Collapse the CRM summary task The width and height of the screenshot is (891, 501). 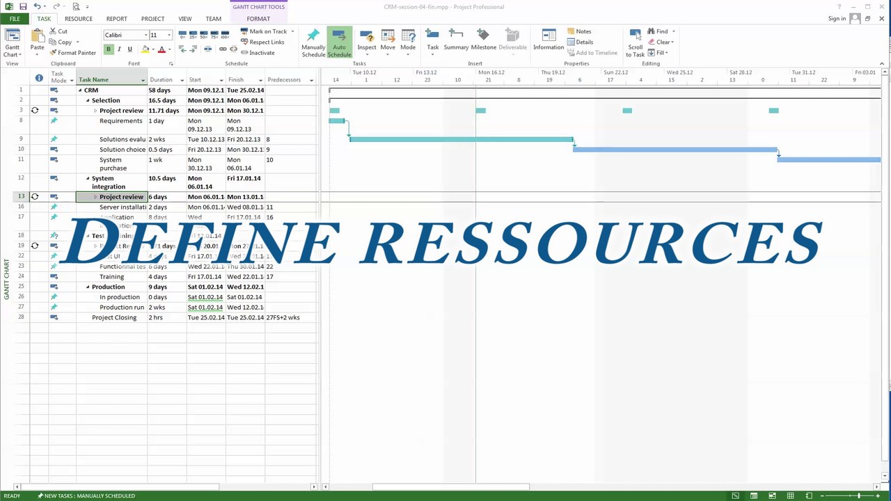(x=80, y=90)
